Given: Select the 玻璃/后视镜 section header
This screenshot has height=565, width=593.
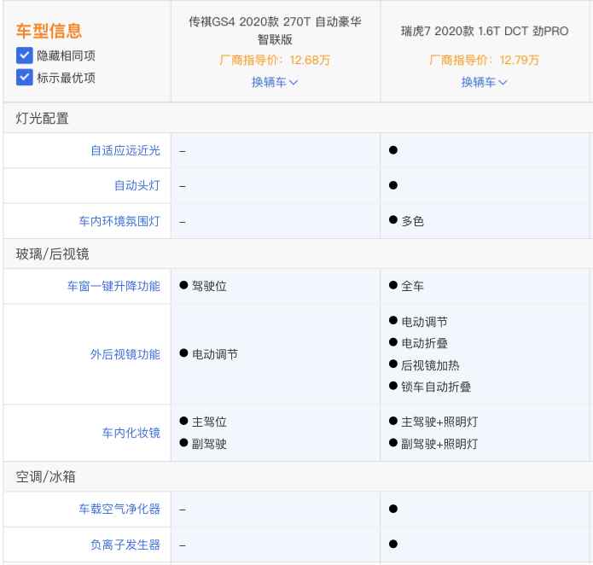Looking at the screenshot, I should coord(52,253).
